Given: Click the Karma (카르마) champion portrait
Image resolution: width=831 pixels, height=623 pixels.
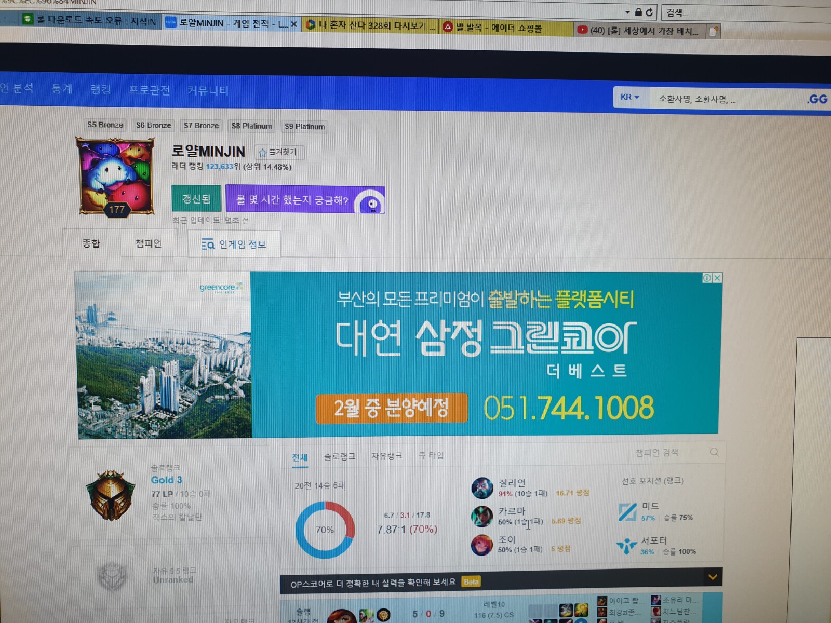Looking at the screenshot, I should 482,516.
